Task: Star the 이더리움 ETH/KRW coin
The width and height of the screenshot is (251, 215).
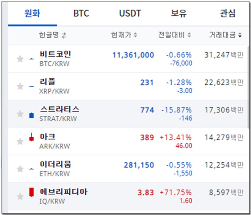Action: 20,169
